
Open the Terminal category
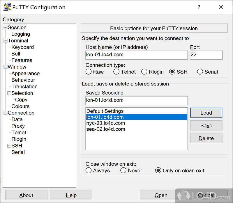[18, 40]
